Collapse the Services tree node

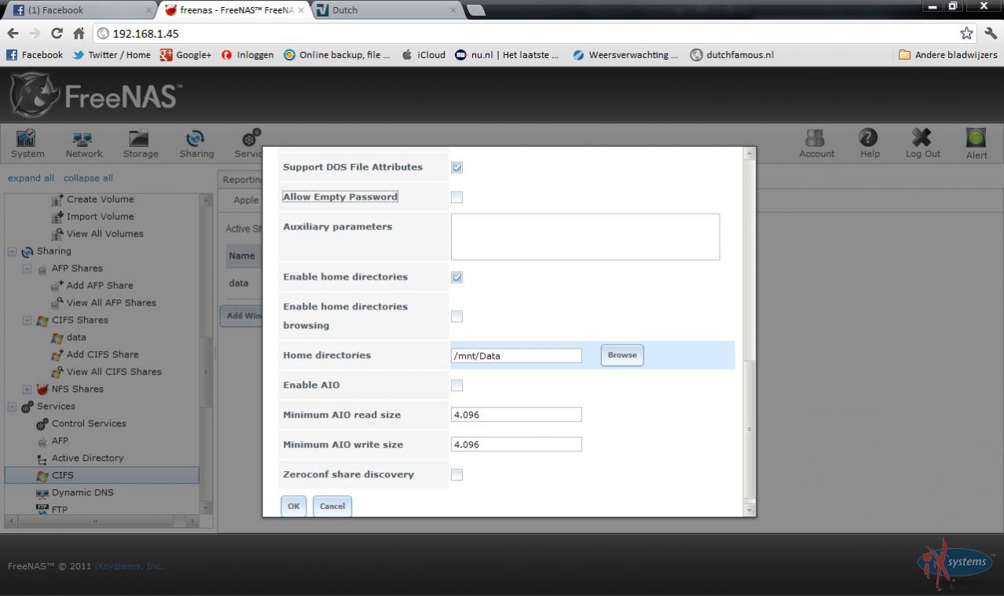coord(12,407)
